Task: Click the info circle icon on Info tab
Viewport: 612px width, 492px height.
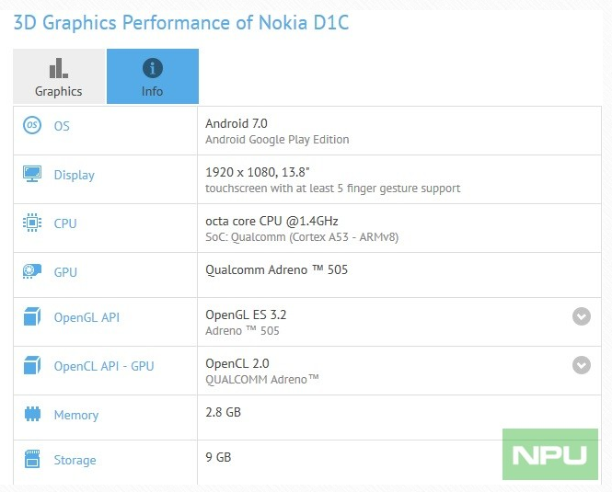Action: (153, 68)
